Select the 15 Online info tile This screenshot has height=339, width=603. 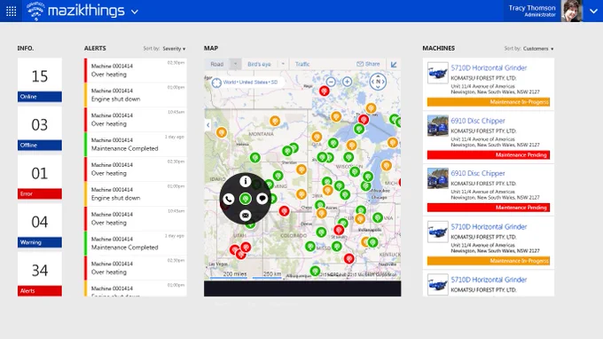(40, 80)
